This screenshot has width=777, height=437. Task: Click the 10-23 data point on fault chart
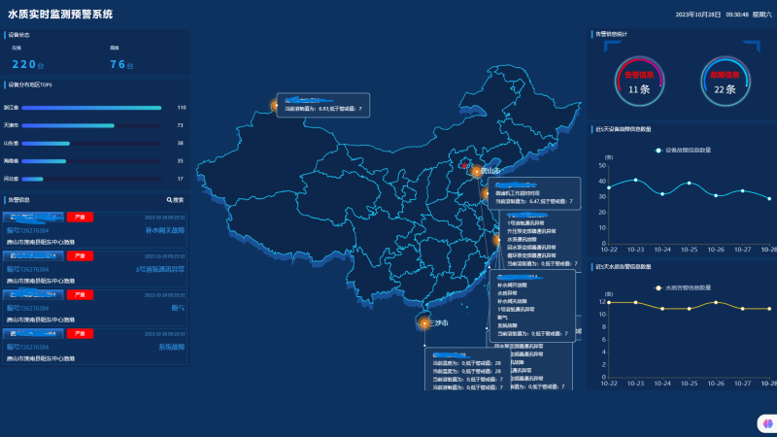click(x=636, y=180)
